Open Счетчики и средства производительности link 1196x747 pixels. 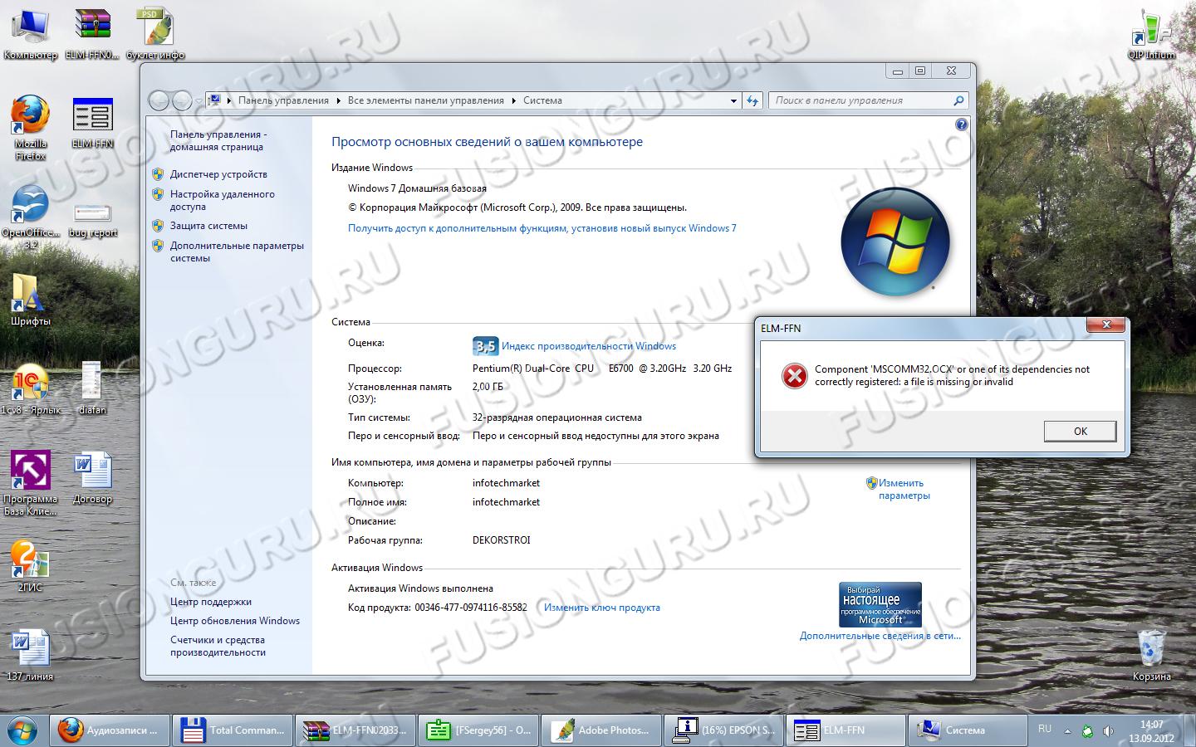coord(218,646)
